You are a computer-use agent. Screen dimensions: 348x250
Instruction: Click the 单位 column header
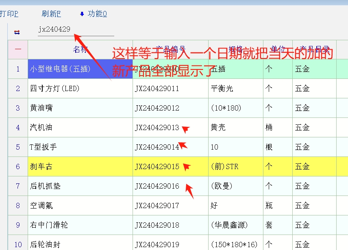pyautogui.click(x=278, y=50)
